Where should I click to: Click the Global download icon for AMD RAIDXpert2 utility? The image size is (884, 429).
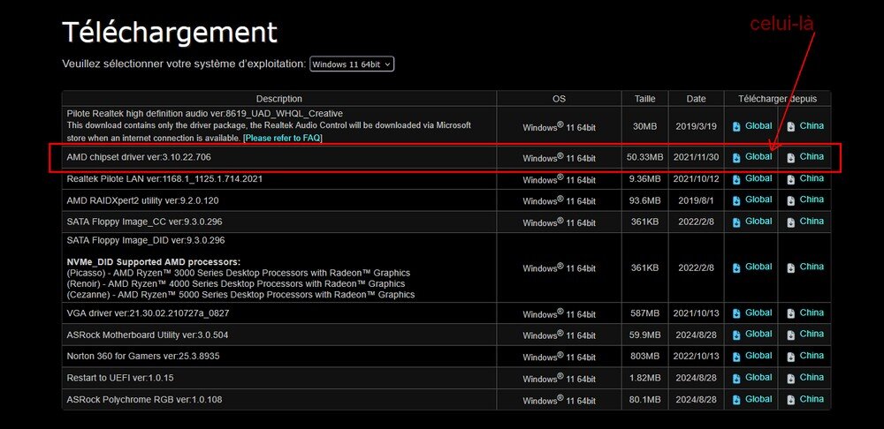pyautogui.click(x=737, y=200)
